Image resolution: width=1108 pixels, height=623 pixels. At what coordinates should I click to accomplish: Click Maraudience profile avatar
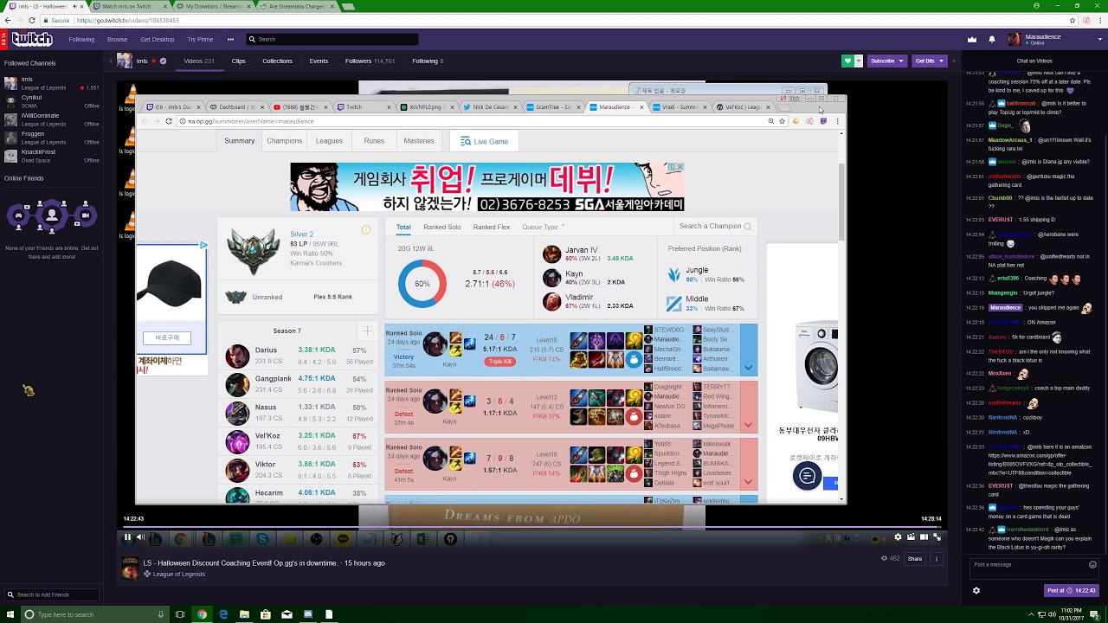[1015, 39]
